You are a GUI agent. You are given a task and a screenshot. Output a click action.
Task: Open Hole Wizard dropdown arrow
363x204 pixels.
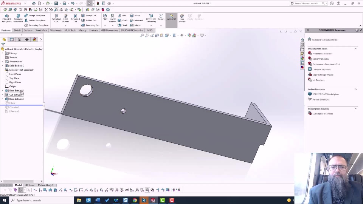(x=66, y=25)
